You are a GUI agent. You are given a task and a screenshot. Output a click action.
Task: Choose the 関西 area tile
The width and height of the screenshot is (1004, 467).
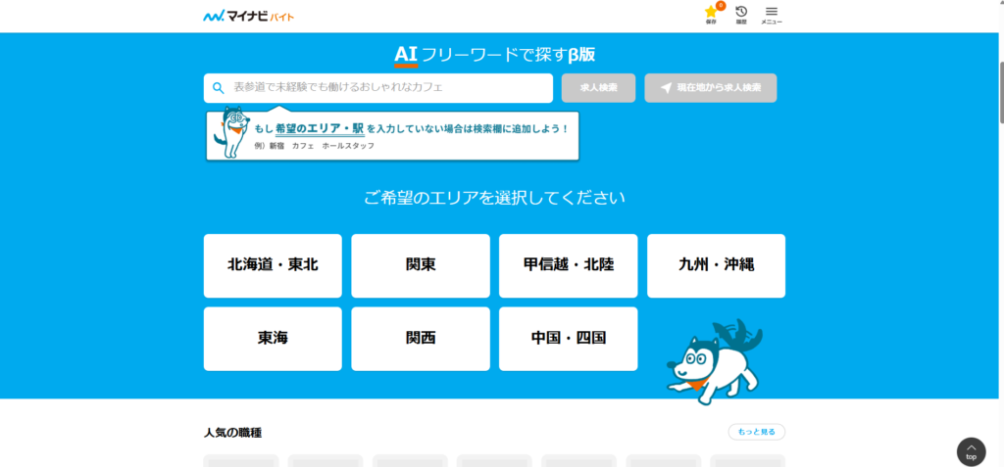pyautogui.click(x=421, y=339)
